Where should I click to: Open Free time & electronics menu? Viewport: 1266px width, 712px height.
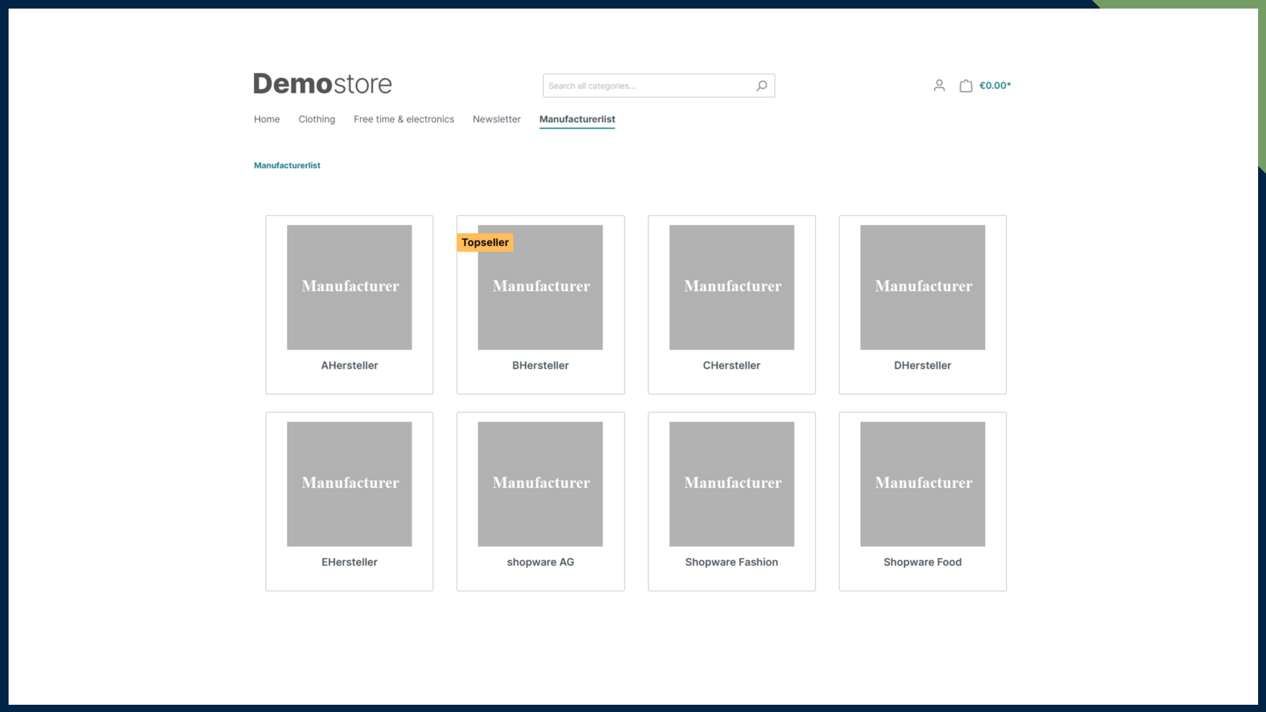coord(404,119)
